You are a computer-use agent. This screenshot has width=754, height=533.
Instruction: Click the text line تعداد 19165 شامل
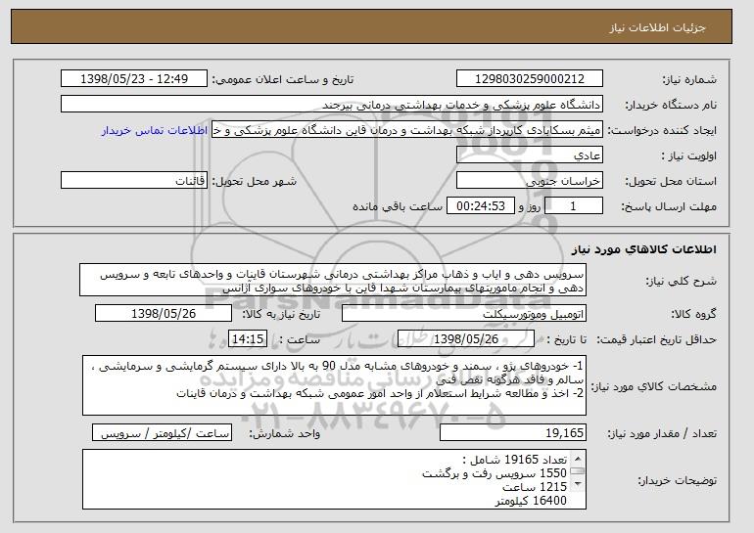pyautogui.click(x=515, y=460)
